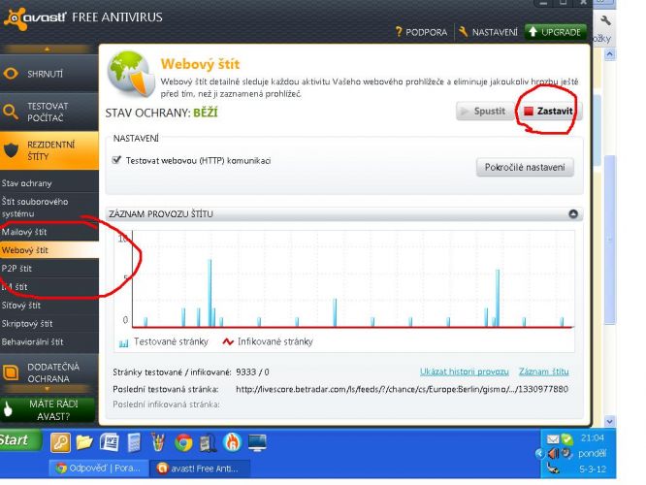Click the Spustit start button

tap(484, 112)
